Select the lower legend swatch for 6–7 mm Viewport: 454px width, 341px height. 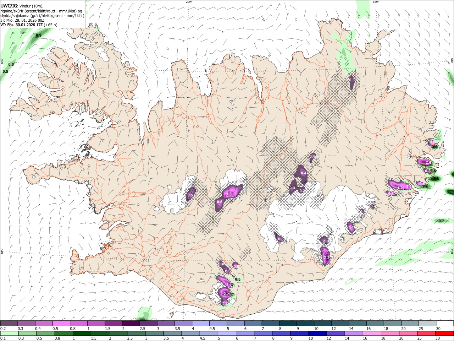point(244,333)
